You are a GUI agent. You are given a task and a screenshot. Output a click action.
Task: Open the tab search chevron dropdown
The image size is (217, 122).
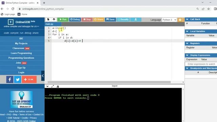202,2
